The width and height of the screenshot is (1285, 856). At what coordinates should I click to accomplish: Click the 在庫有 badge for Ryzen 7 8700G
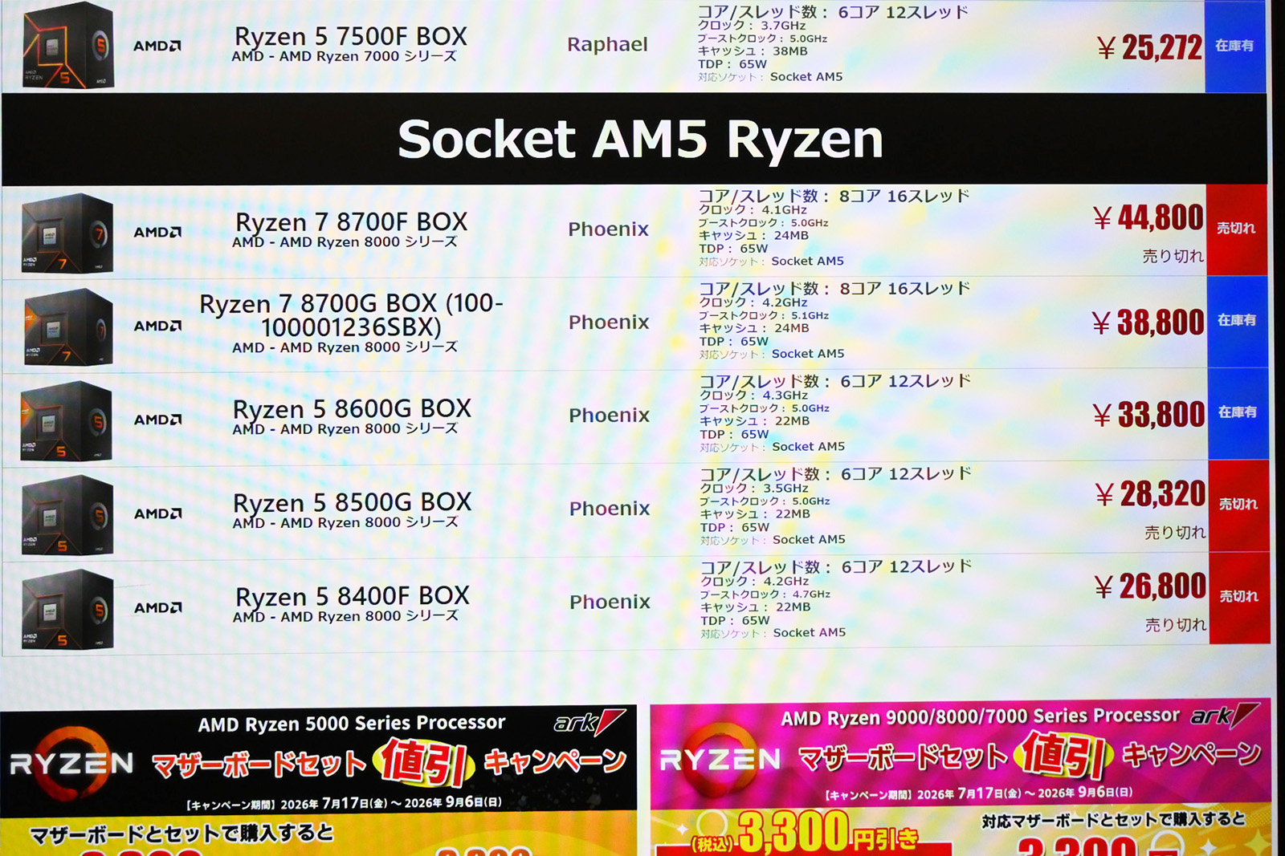[1237, 320]
